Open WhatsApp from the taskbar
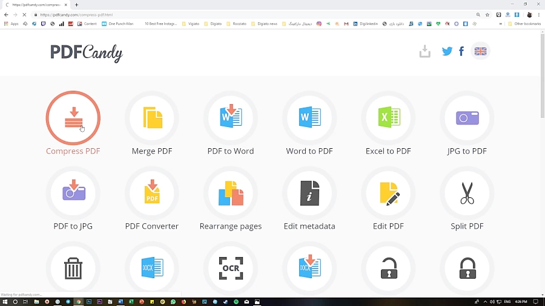The width and height of the screenshot is (545, 306). (173, 302)
